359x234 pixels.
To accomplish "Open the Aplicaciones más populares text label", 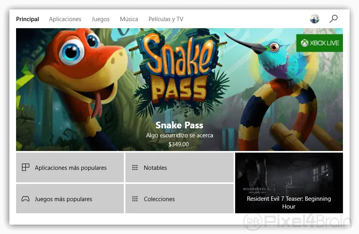I will point(71,168).
